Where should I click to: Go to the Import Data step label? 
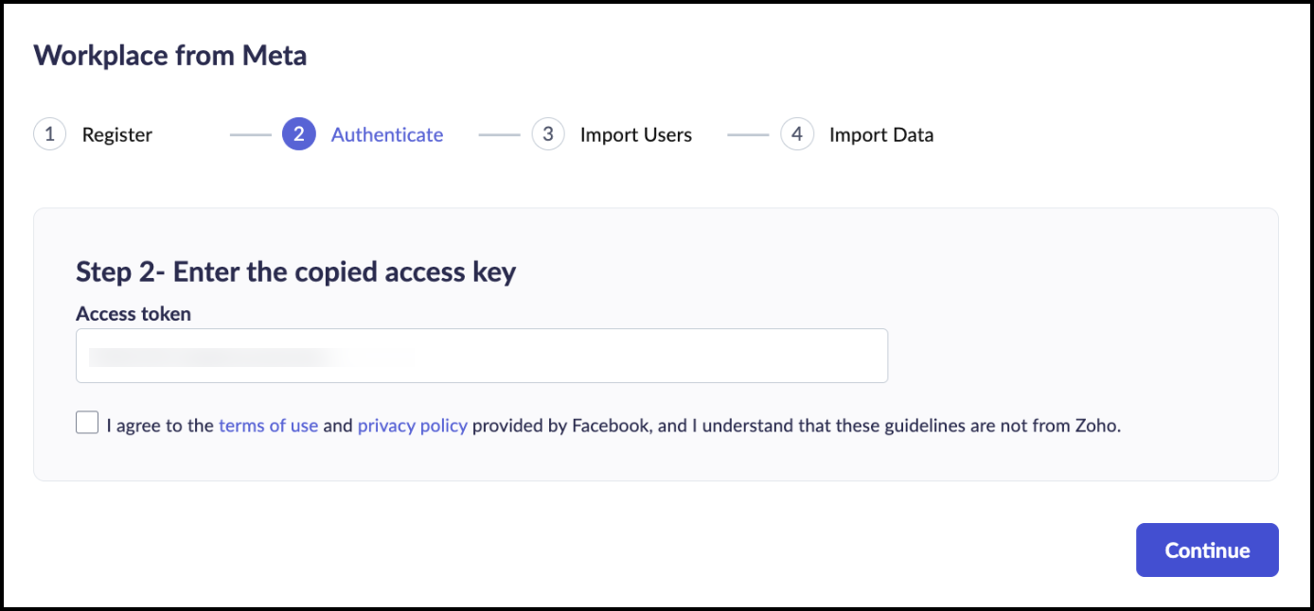pyautogui.click(x=880, y=135)
